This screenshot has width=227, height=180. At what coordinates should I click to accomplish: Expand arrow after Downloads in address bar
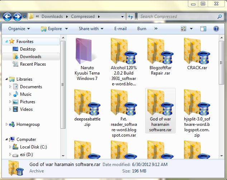67,16
